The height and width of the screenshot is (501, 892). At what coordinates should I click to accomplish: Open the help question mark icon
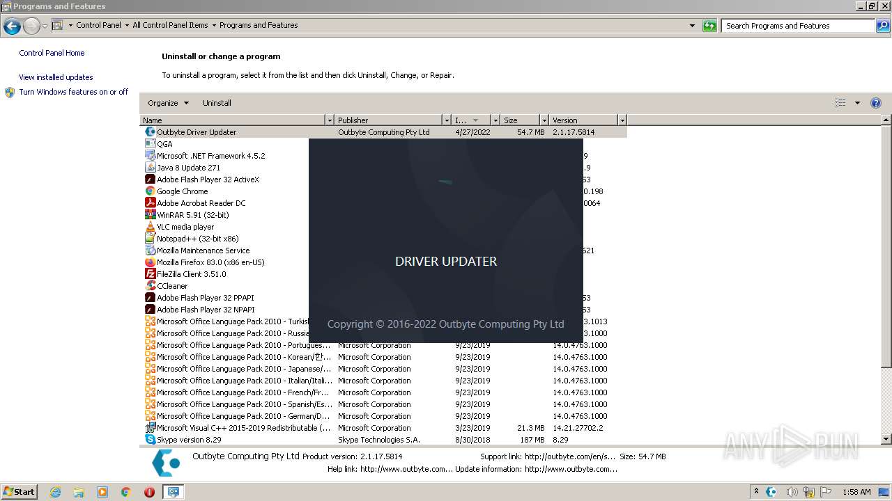(x=876, y=103)
